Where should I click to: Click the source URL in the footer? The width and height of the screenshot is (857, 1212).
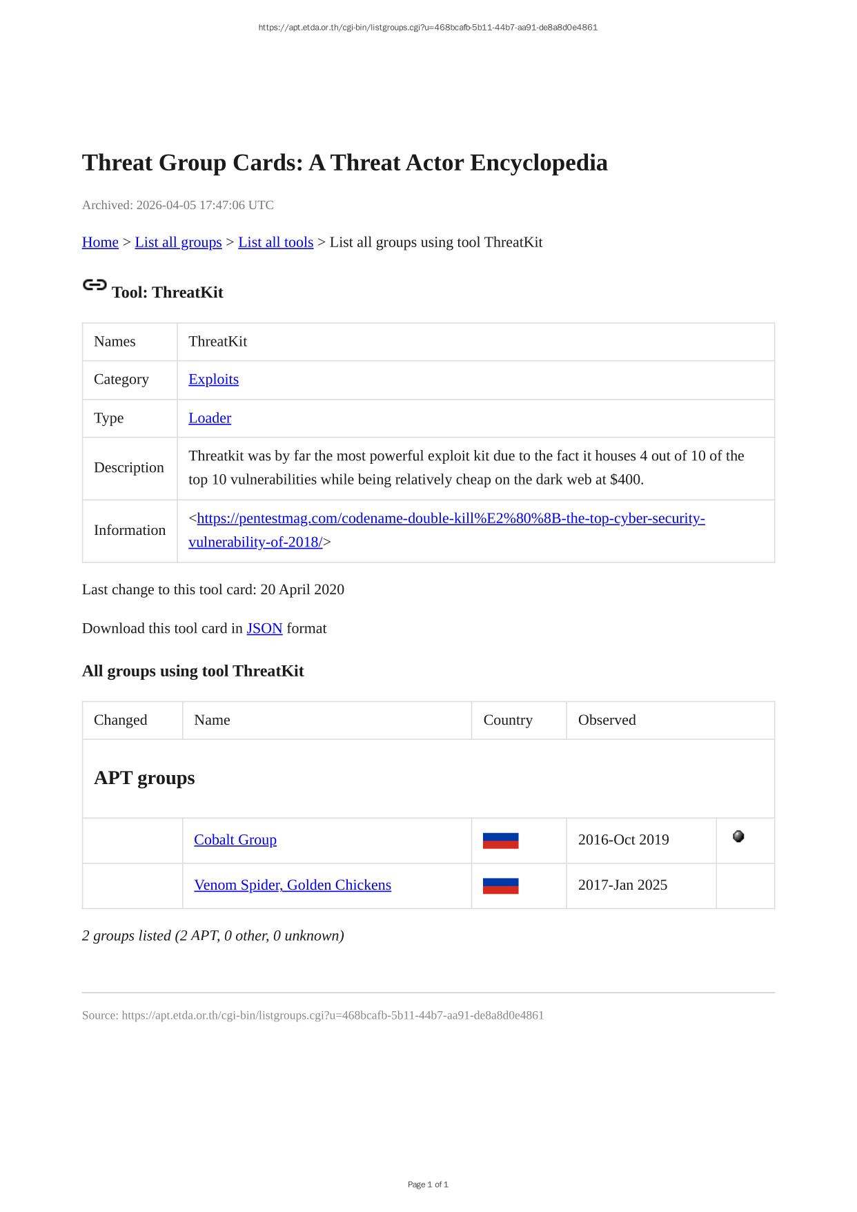[x=333, y=1015]
